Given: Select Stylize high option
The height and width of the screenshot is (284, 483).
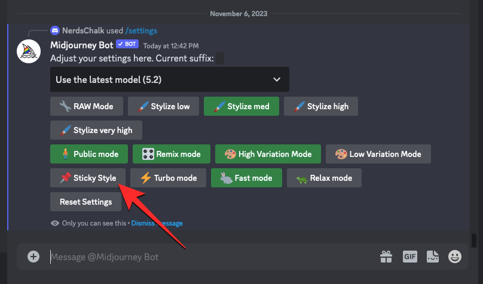Looking at the screenshot, I should 320,106.
